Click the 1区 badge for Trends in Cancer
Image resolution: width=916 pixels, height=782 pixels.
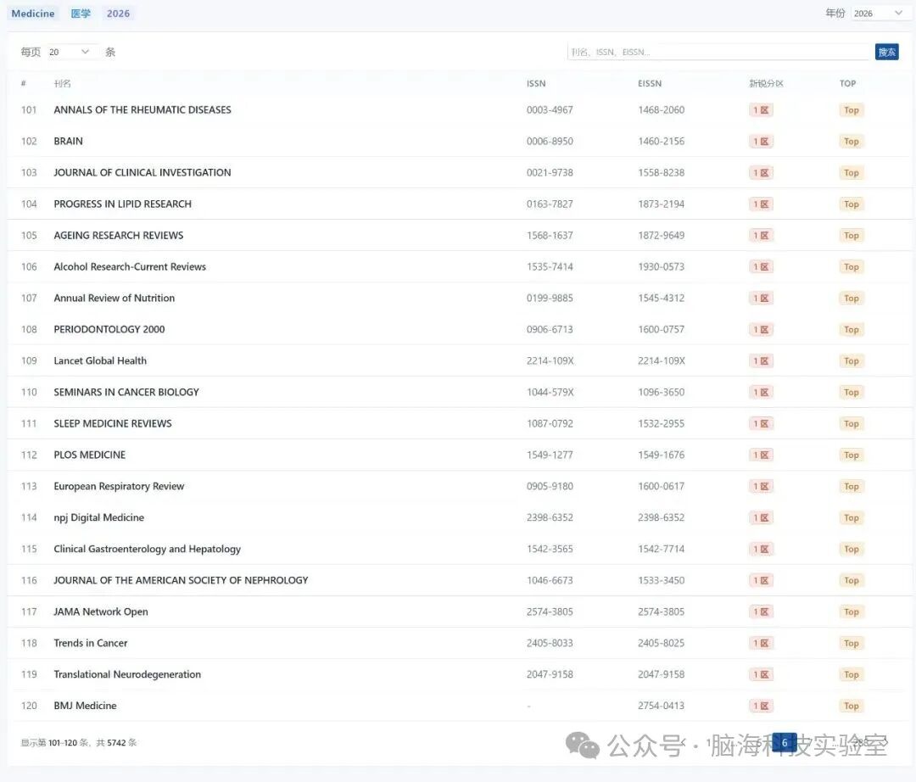761,643
